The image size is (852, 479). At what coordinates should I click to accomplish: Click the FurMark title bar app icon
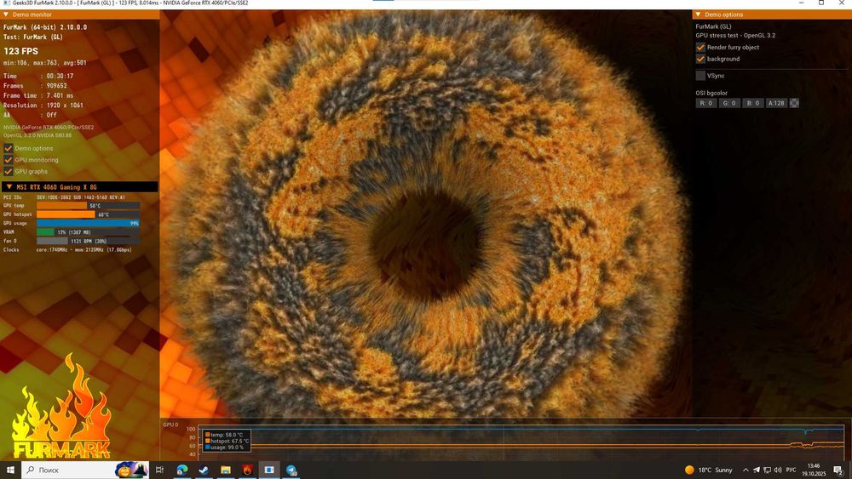coord(7,3)
